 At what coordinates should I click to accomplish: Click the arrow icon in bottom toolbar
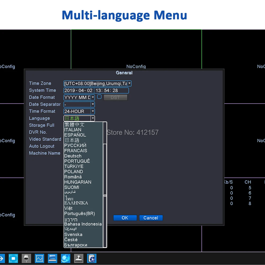[x=2, y=258]
